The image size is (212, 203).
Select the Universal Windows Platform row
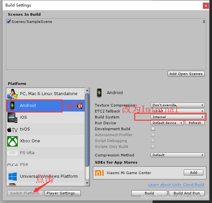46,176
